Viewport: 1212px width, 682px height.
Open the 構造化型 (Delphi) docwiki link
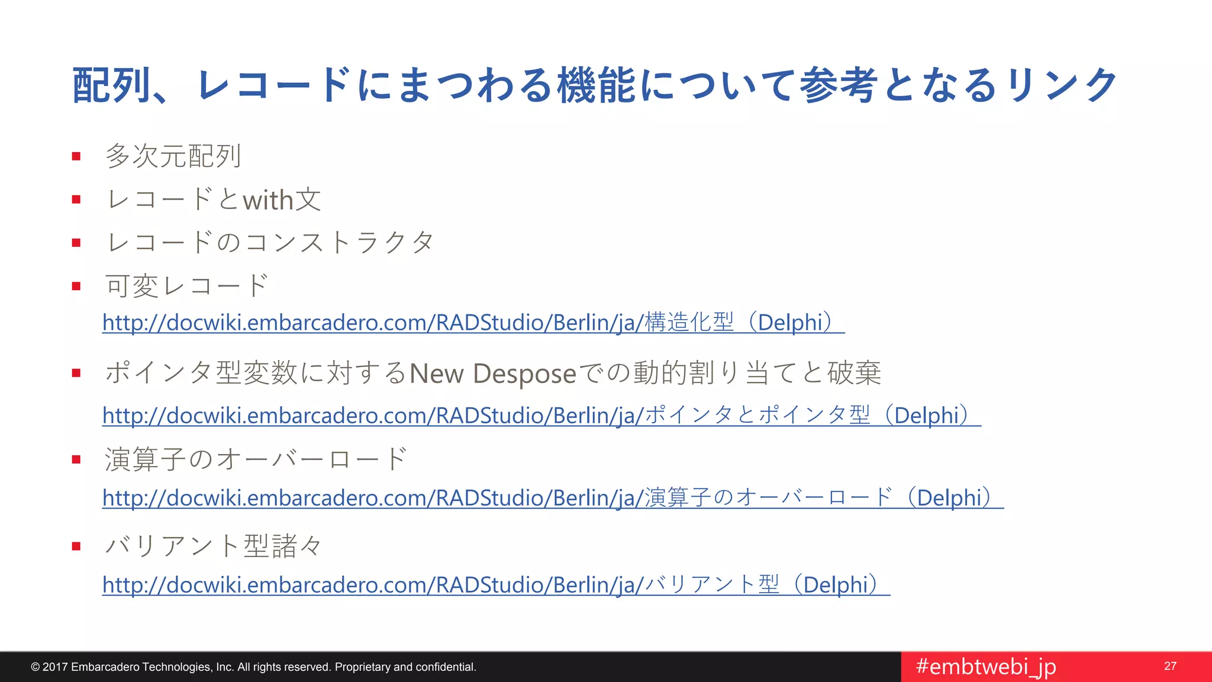(x=472, y=323)
